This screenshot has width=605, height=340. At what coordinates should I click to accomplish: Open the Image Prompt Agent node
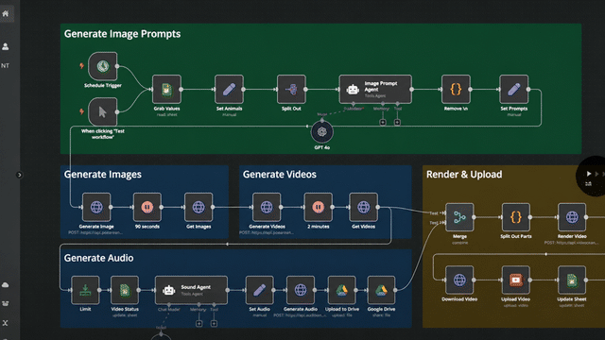pyautogui.click(x=375, y=90)
